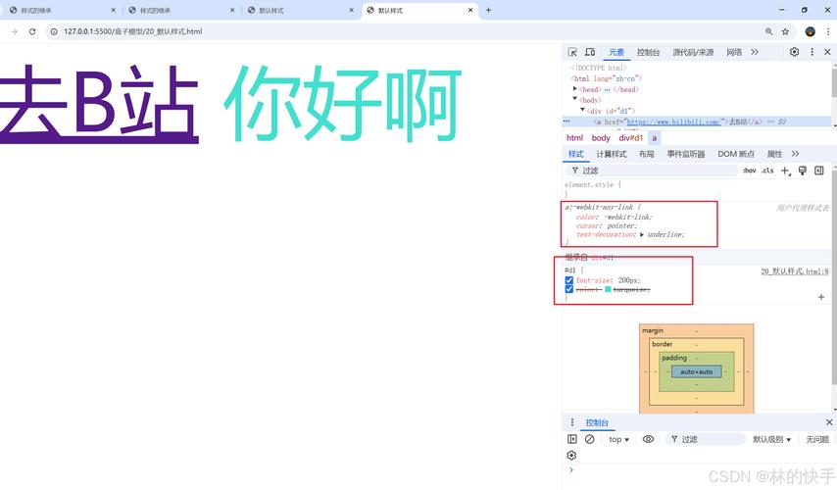Open the 计算样式 sub-tab

[612, 154]
